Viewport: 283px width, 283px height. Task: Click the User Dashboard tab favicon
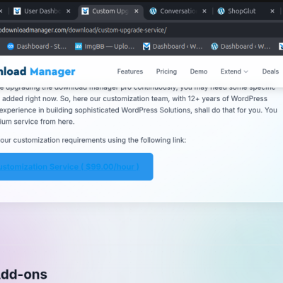tap(17, 11)
